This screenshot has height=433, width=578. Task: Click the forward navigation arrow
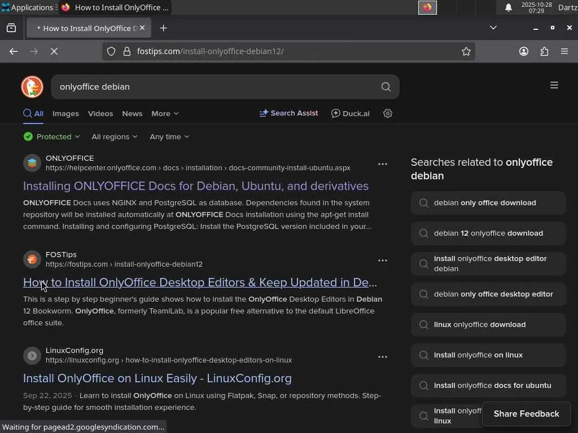pos(33,51)
